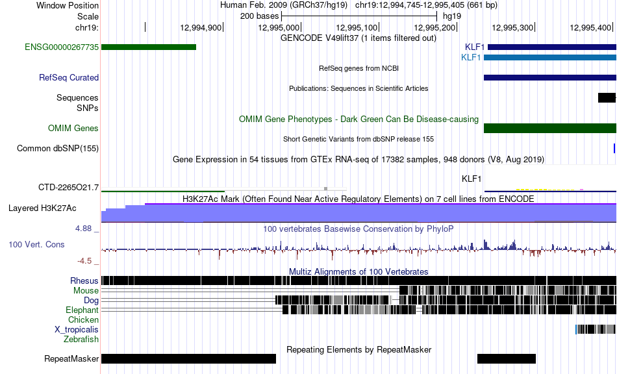Click the Rhesus alignment row
The image size is (617, 374).
point(359,280)
